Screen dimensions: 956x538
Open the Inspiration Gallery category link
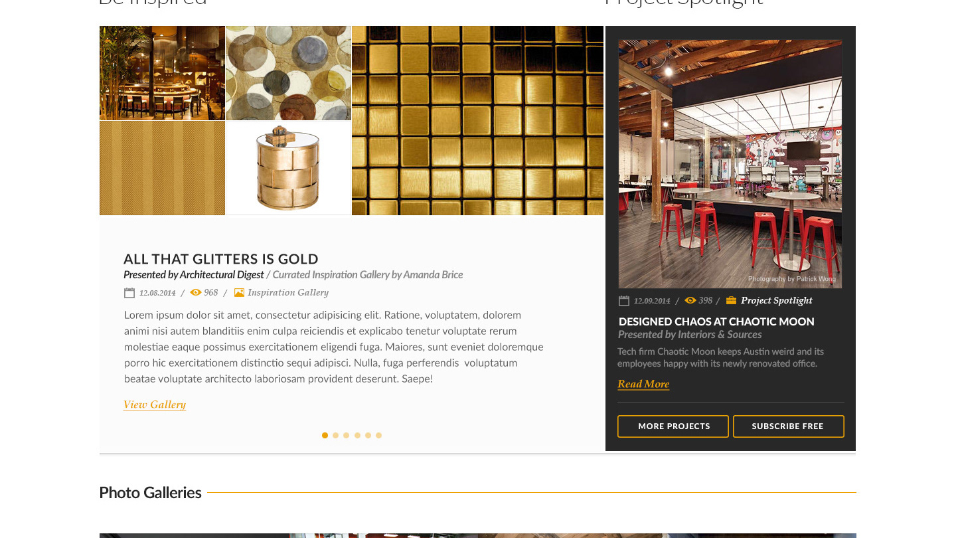[x=288, y=292]
